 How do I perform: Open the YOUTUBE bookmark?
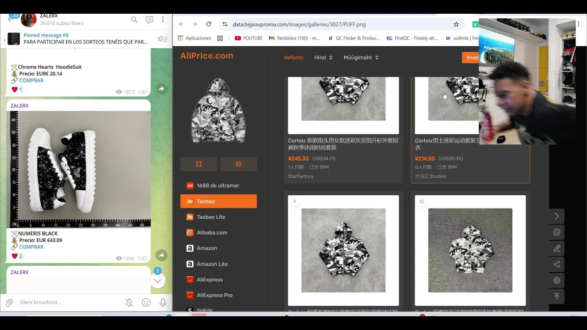point(249,38)
